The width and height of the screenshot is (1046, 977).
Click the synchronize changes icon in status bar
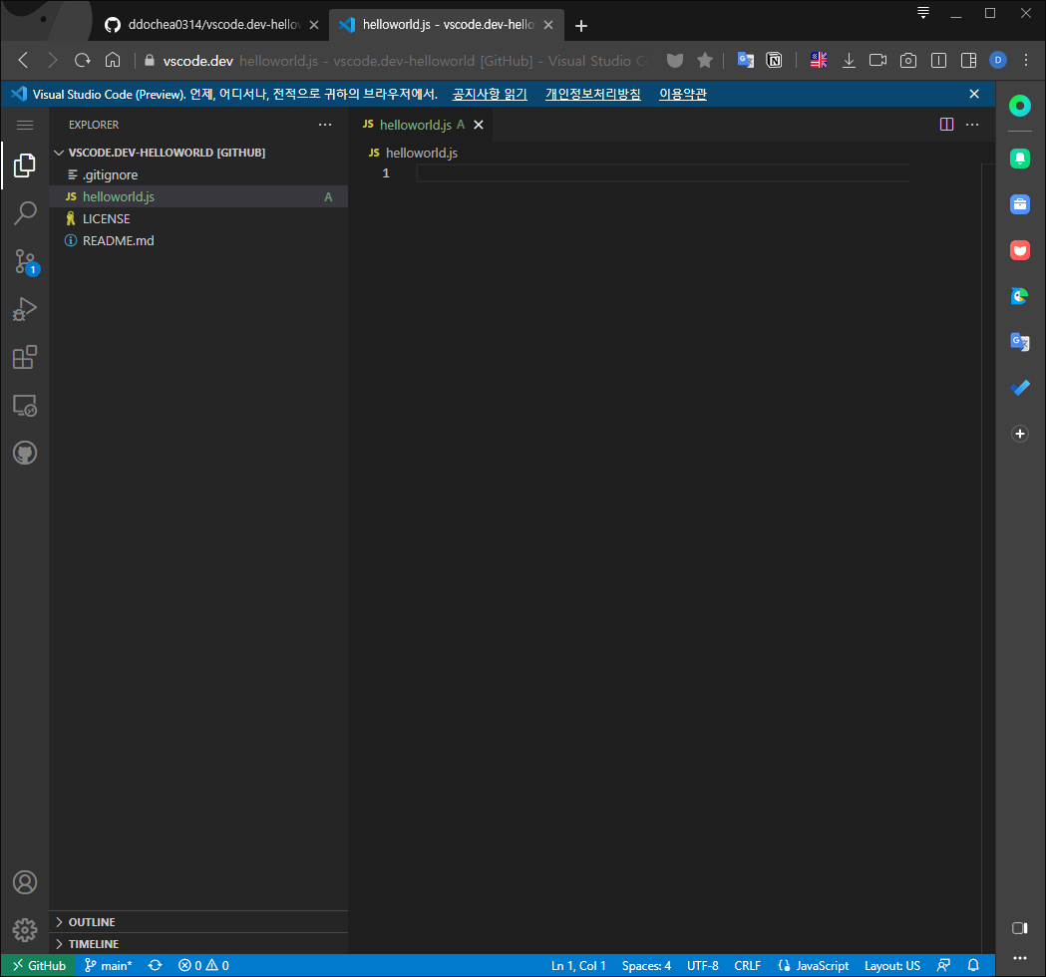(156, 965)
